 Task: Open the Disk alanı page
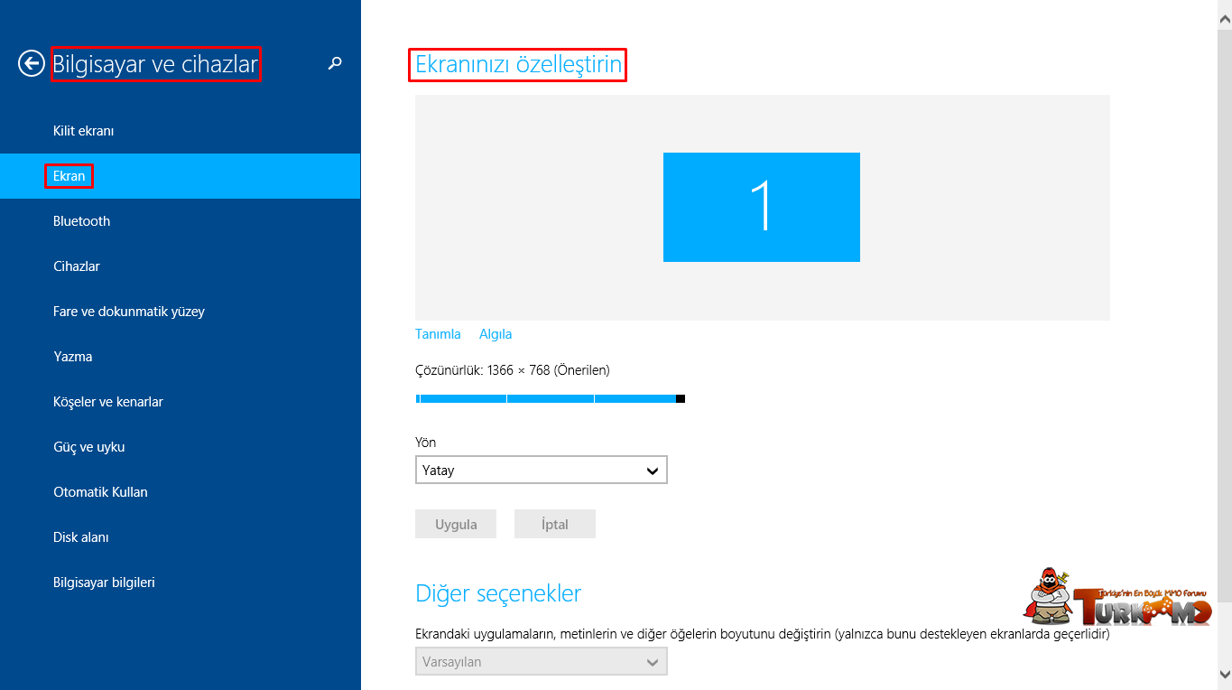[181, 537]
